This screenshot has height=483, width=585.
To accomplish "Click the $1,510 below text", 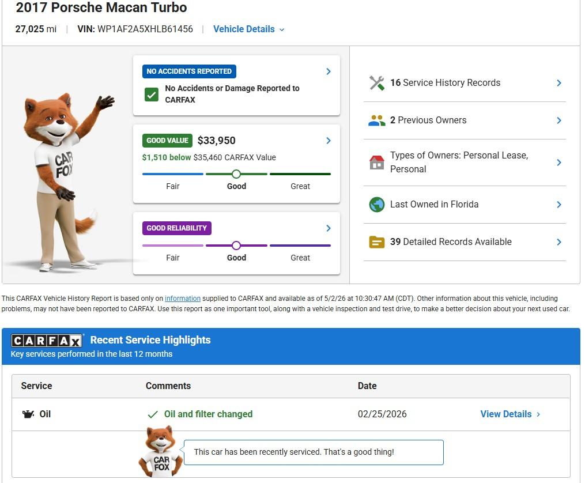I will coord(167,157).
